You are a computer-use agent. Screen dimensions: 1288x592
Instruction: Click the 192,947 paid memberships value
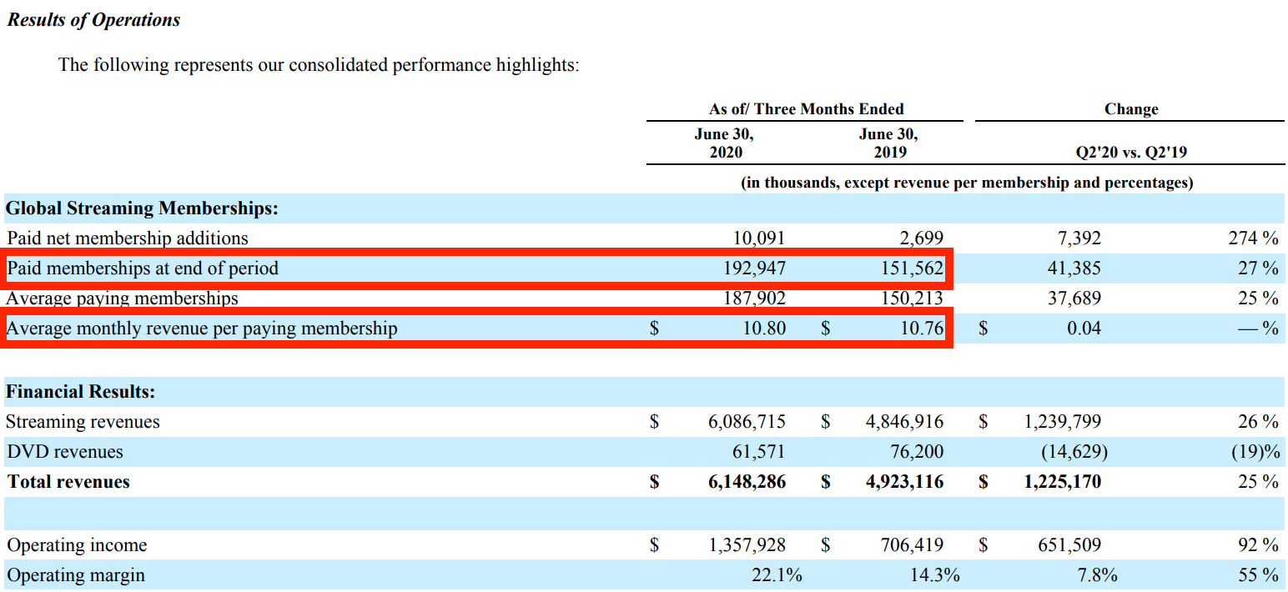pos(754,268)
